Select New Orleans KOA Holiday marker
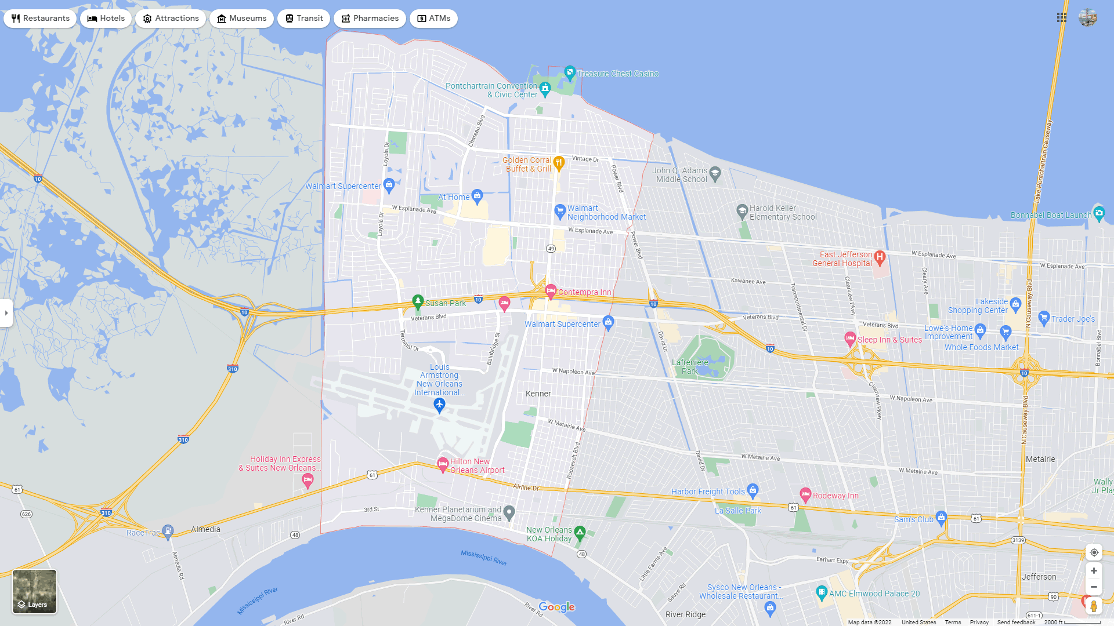The height and width of the screenshot is (626, 1114). click(580, 532)
